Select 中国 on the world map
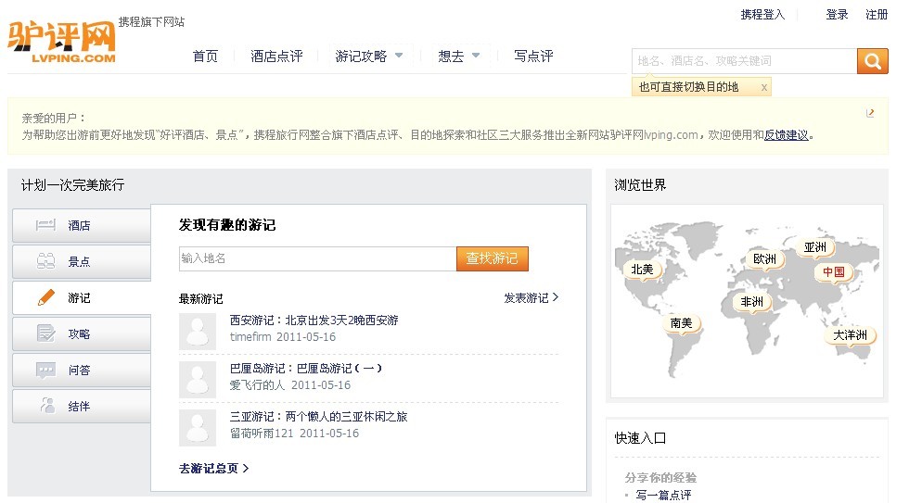The height and width of the screenshot is (503, 922). pos(833,272)
